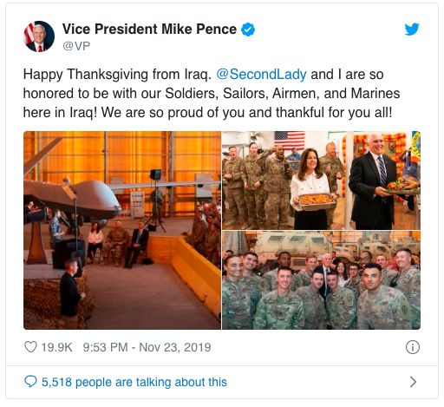
Task: Click the 19.9K likes count
Action: coord(56,347)
